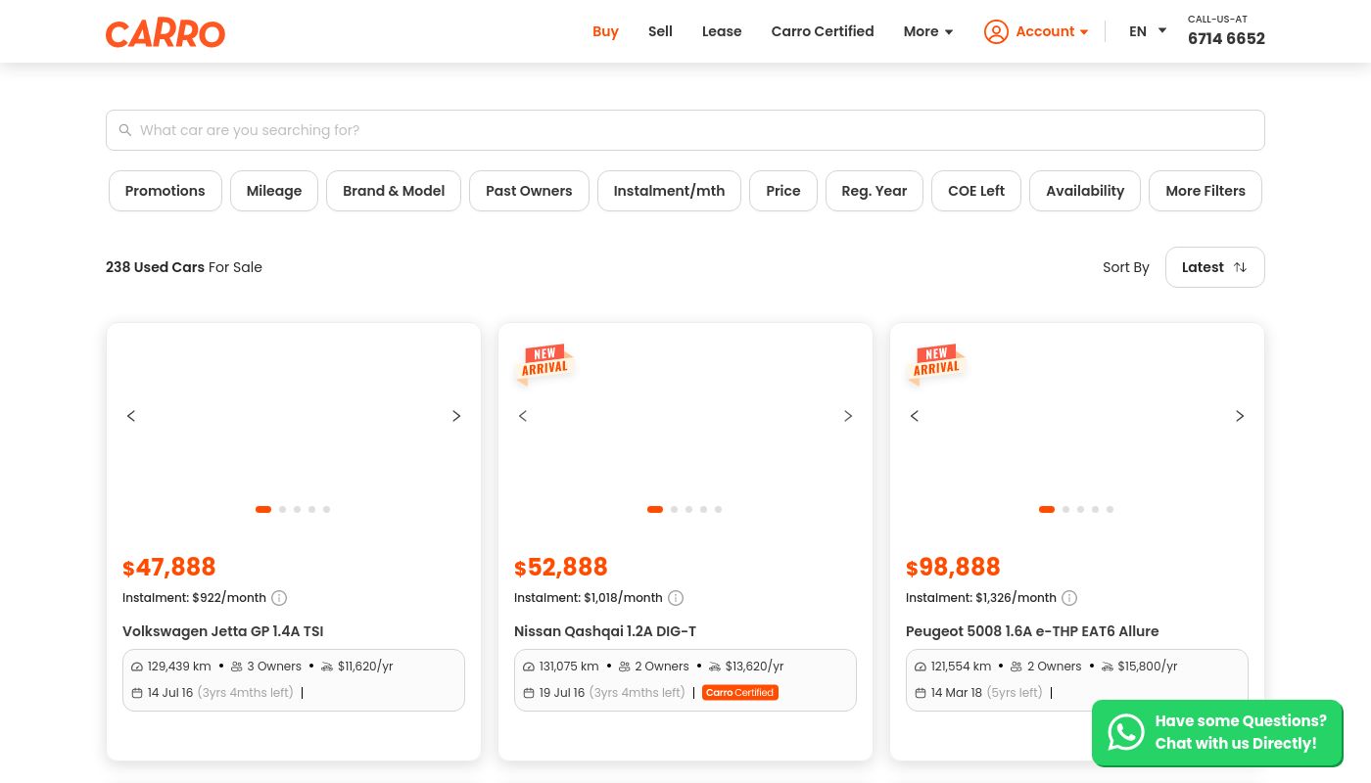Click New Arrival badge on Nissan Qashqai
The image size is (1371, 783).
click(x=544, y=363)
